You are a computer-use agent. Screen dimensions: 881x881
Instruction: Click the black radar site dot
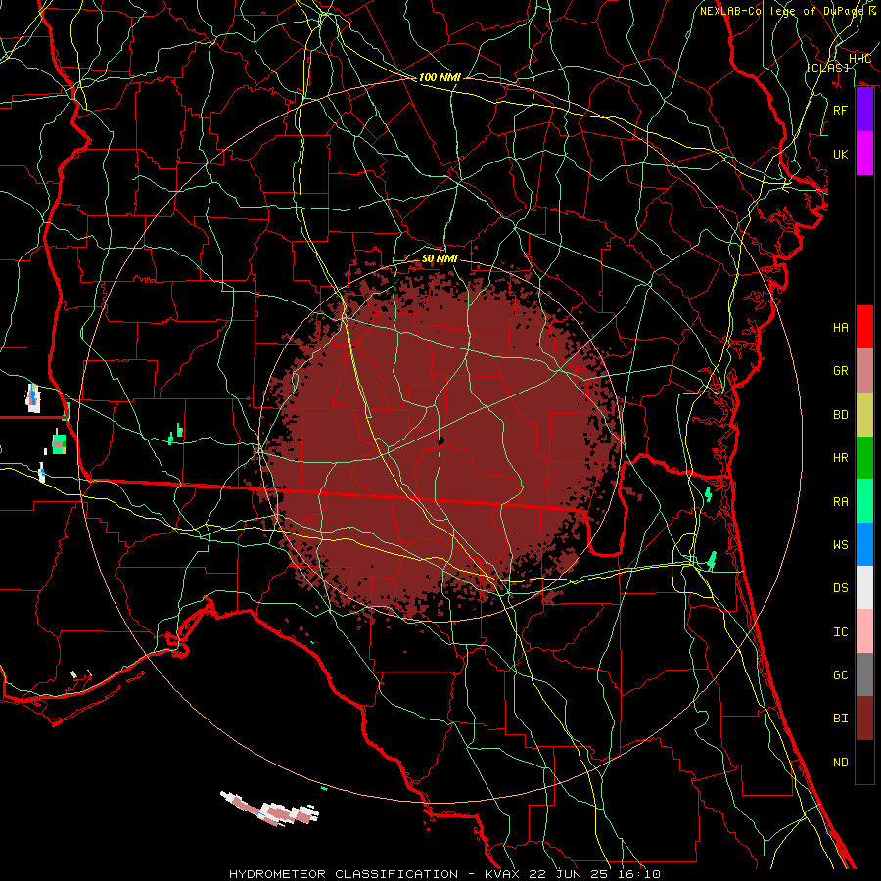click(x=440, y=441)
